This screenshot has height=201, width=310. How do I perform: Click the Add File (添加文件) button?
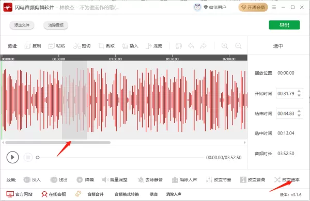coord(22,25)
